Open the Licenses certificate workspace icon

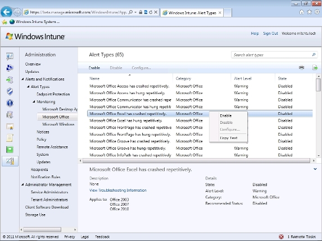pos(10,127)
